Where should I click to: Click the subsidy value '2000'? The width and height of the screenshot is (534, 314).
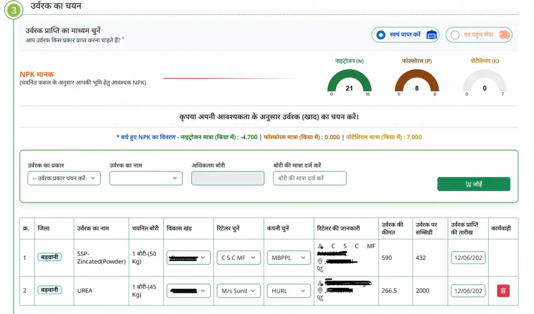pos(422,291)
